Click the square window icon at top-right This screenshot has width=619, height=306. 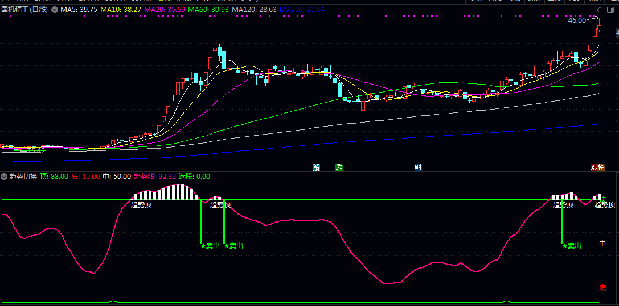pyautogui.click(x=611, y=10)
